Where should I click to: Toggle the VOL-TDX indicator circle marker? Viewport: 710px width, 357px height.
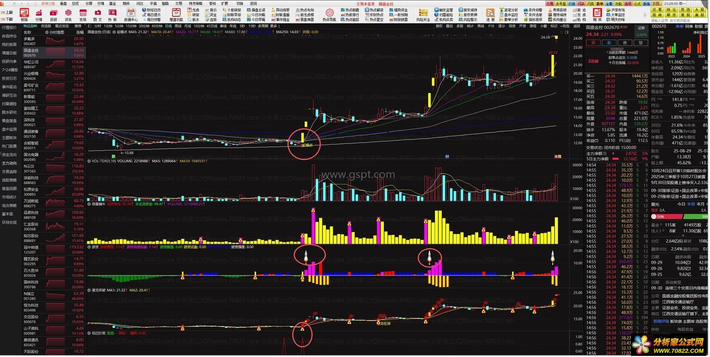pyautogui.click(x=89, y=161)
